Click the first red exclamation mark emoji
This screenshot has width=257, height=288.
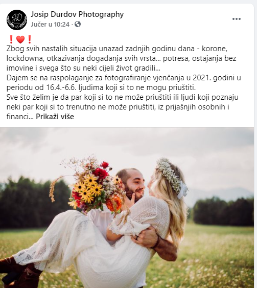click(11, 39)
